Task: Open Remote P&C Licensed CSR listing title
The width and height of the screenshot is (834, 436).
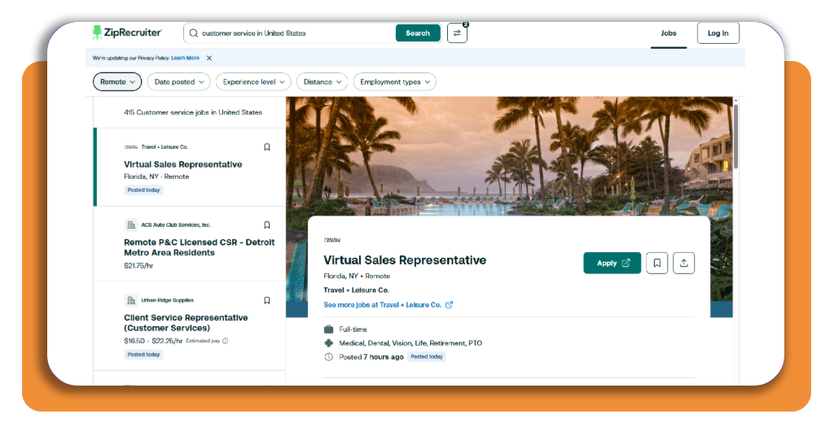Action: (x=200, y=247)
